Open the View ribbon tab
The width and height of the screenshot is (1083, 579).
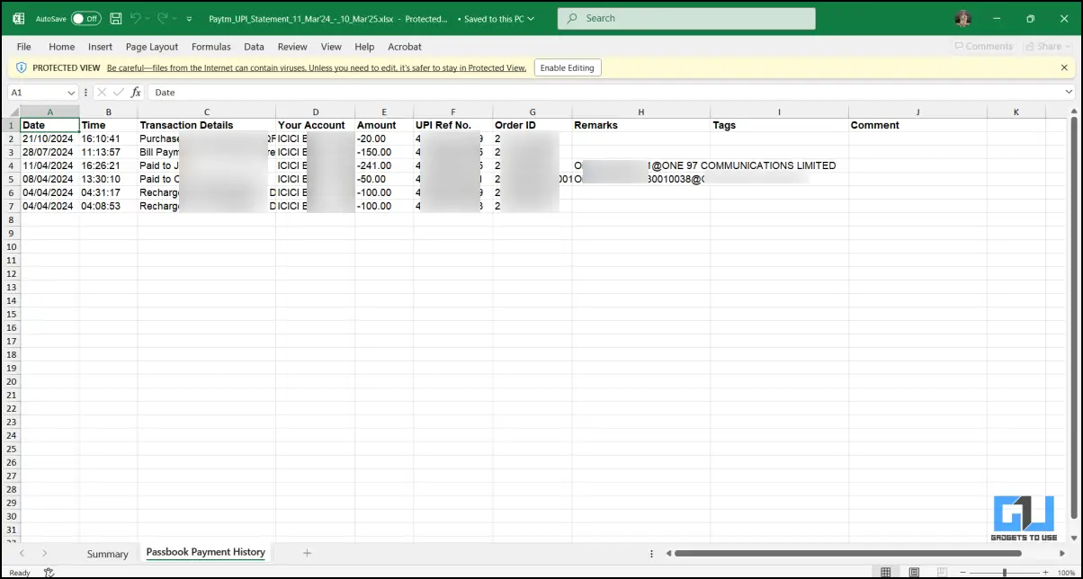(331, 47)
